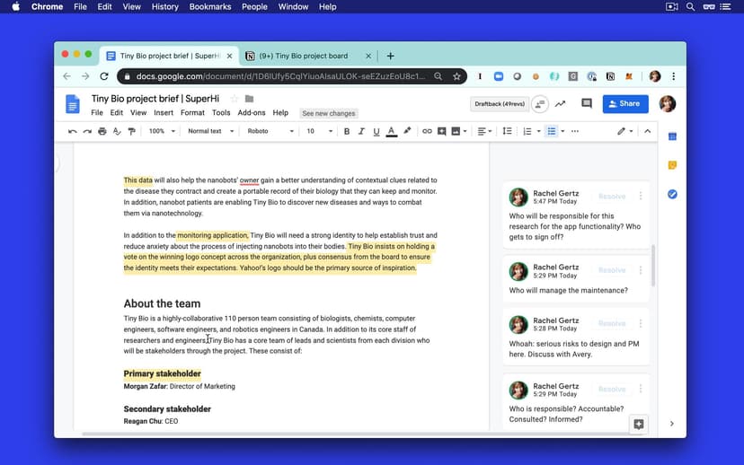Open the highlight color marker tool
Screen dimensions: 744x465
click(407, 131)
